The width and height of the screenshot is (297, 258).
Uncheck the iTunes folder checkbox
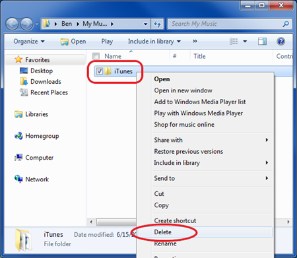pos(100,71)
